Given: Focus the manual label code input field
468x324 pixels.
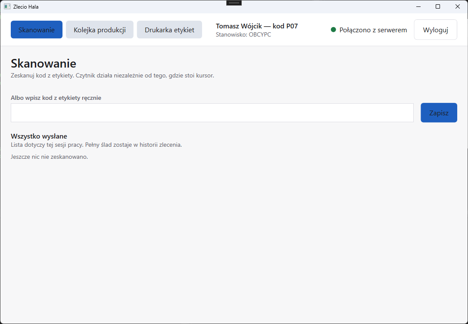Looking at the screenshot, I should pos(212,113).
